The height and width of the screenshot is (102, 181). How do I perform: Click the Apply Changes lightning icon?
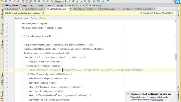click(x=69, y=1)
